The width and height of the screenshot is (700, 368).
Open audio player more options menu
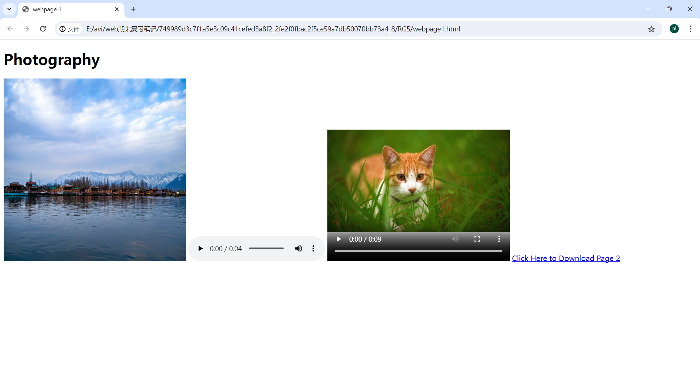tap(313, 249)
